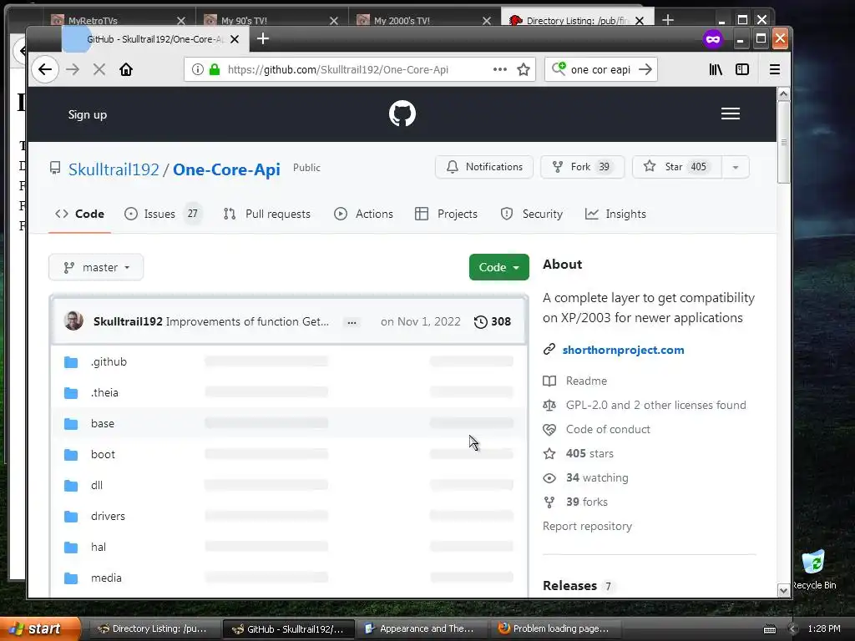Viewport: 855px width, 641px height.
Task: Click the search box containing one cor eapi
Action: [x=601, y=70]
